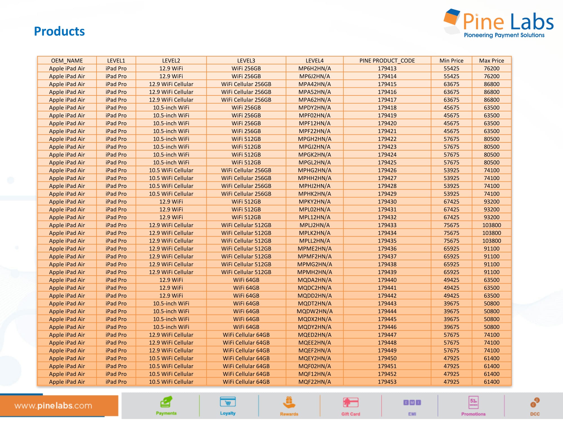Screen dimensions: 563x422
Task: Click the Max Price column header
Action: click(x=491, y=60)
